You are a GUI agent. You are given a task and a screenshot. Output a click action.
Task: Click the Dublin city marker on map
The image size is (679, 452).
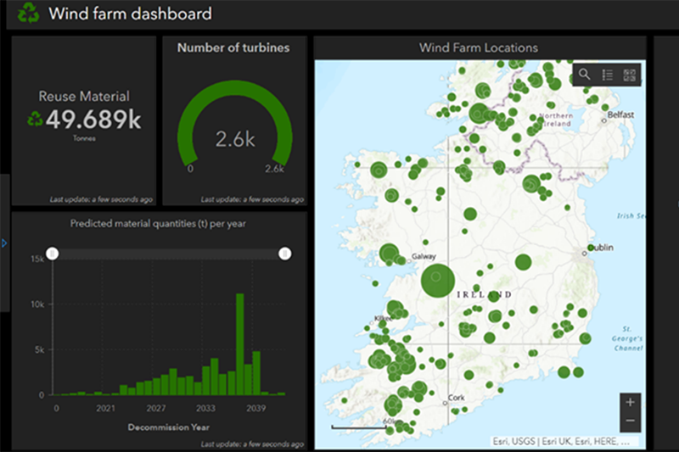(x=586, y=252)
